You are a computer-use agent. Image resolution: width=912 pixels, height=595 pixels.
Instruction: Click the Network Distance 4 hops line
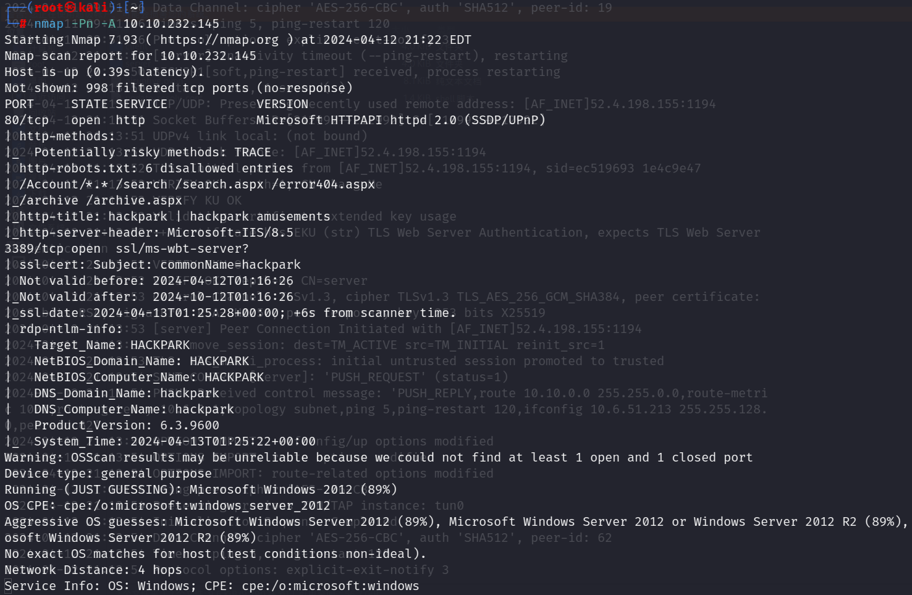click(x=93, y=570)
